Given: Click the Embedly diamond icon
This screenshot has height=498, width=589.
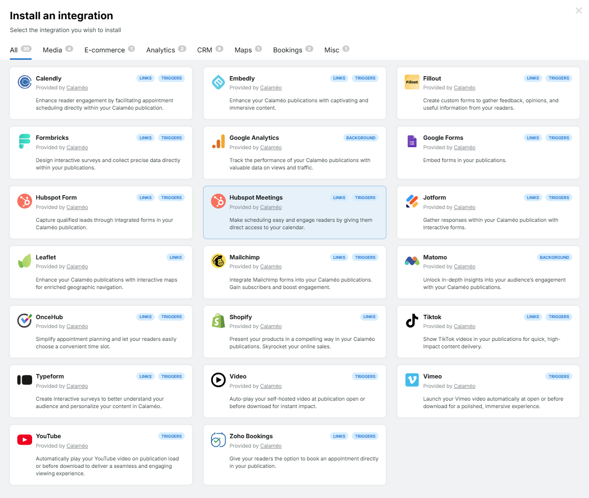Looking at the screenshot, I should 218,82.
